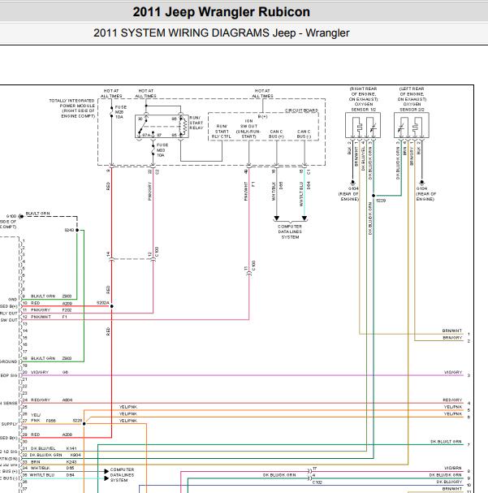The image size is (488, 493).
Task: Click the 2011 Jeep Wrangler Rubicon title
Action: coord(221,12)
